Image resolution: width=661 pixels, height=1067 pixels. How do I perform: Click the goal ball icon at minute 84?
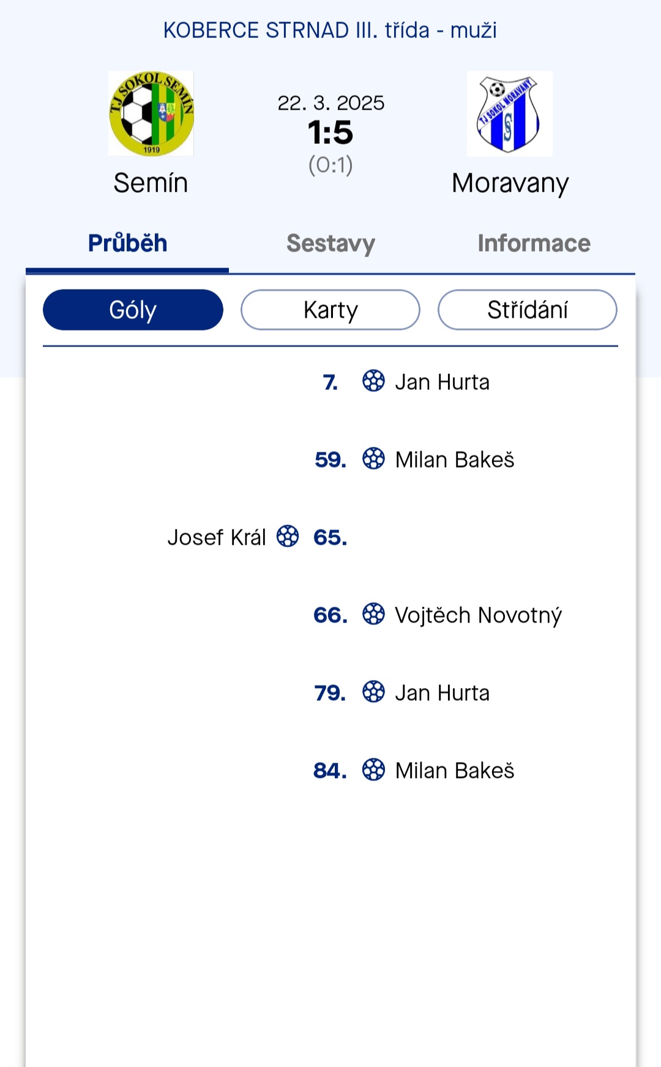[x=373, y=769]
